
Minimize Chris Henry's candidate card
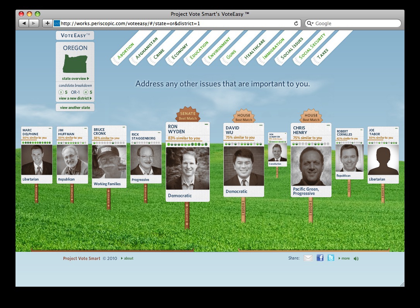pyautogui.click(x=328, y=125)
